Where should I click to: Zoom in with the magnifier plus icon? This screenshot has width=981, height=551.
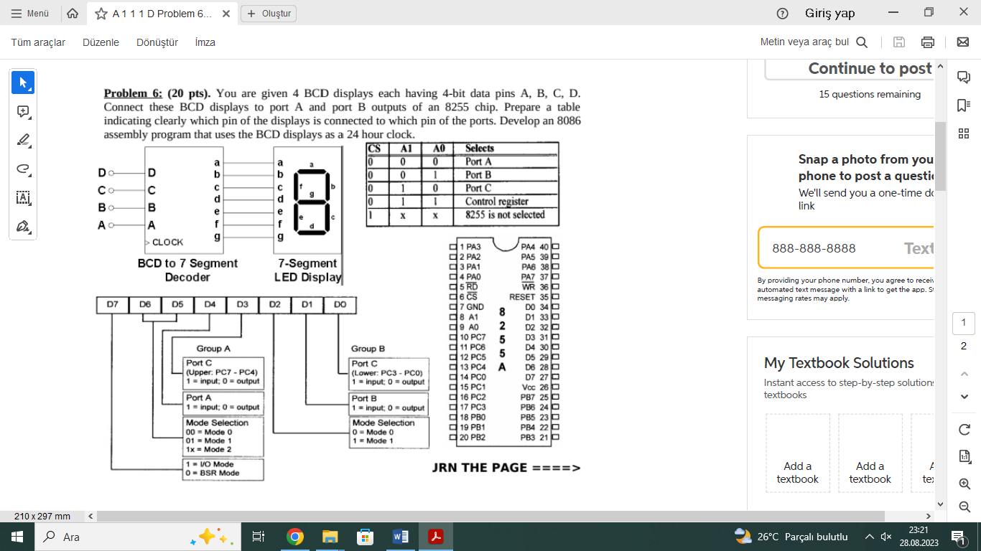click(964, 484)
